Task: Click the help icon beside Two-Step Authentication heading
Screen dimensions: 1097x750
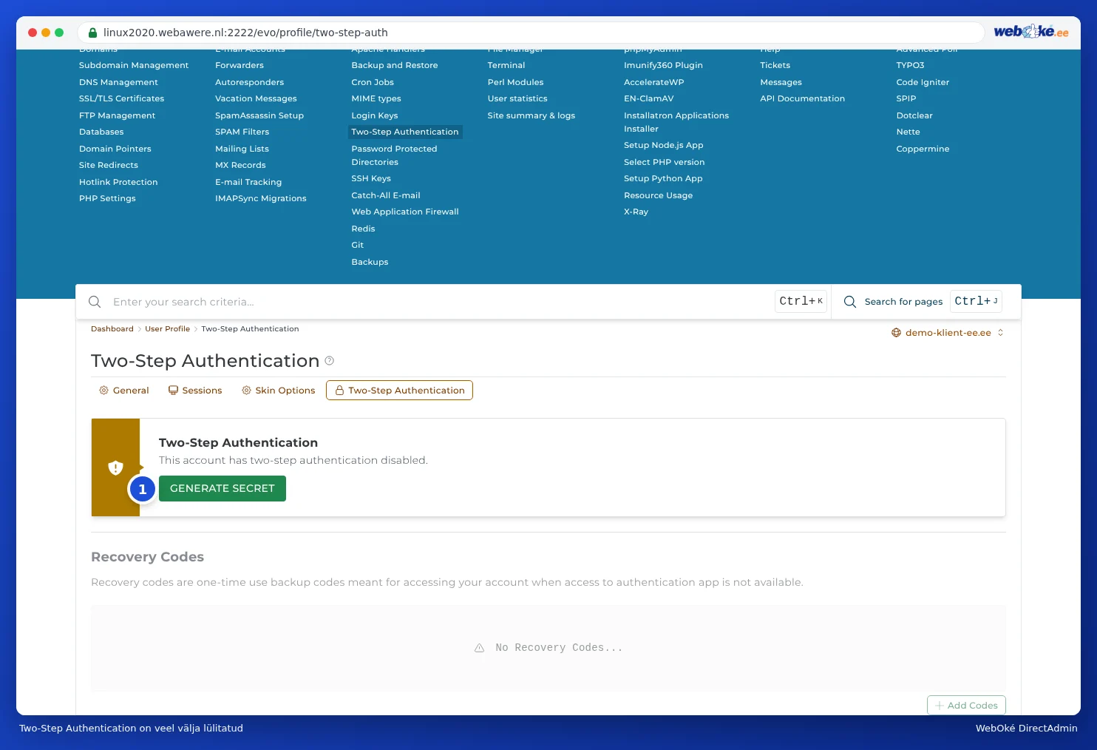Action: click(330, 361)
